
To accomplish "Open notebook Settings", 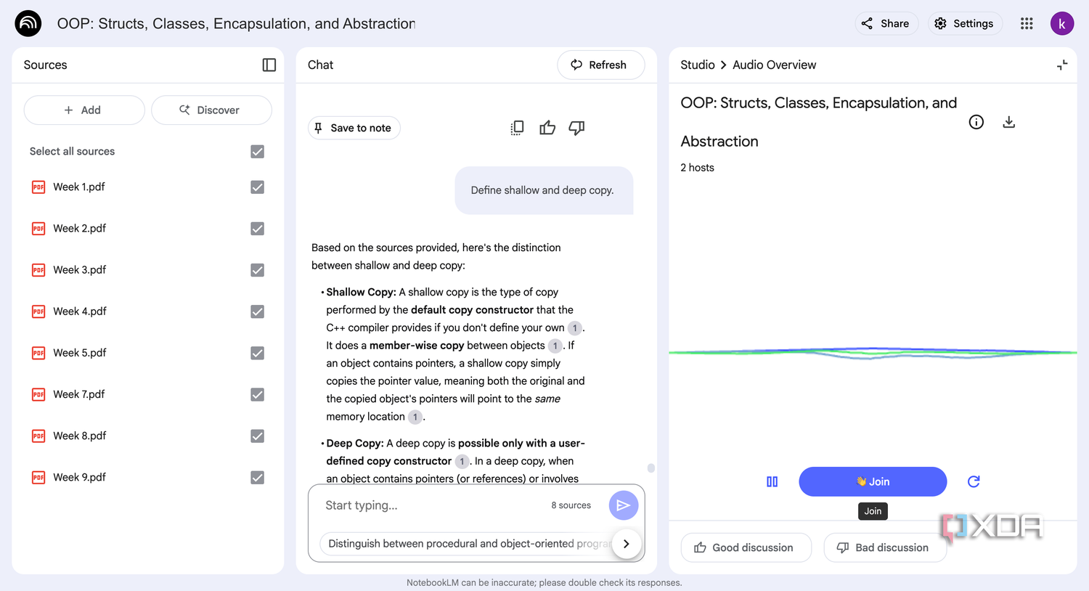I will point(965,23).
